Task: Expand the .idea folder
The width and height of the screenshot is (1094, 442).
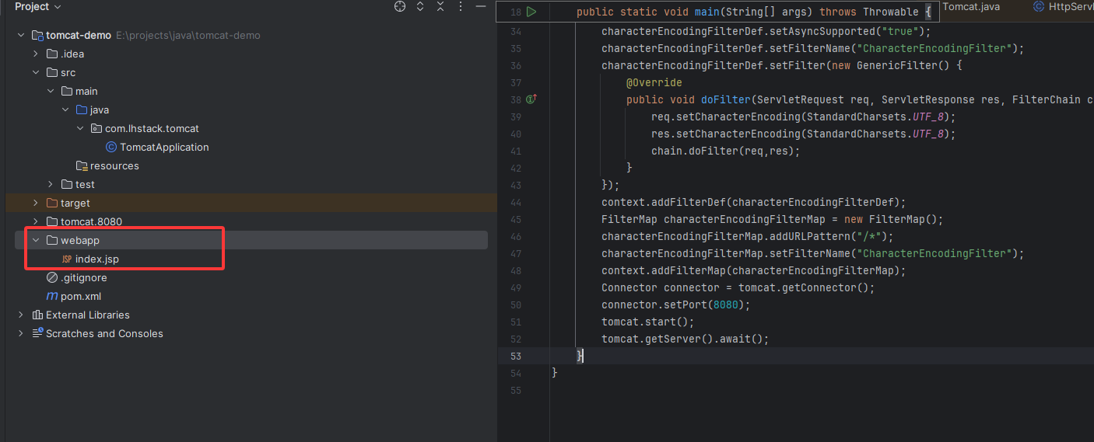Action: pos(36,54)
